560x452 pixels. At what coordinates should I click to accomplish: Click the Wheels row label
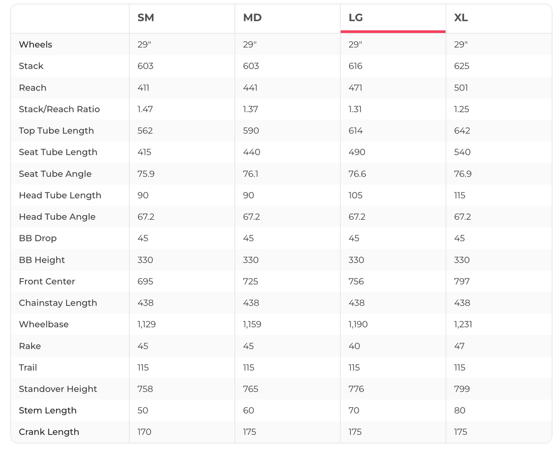pos(36,45)
